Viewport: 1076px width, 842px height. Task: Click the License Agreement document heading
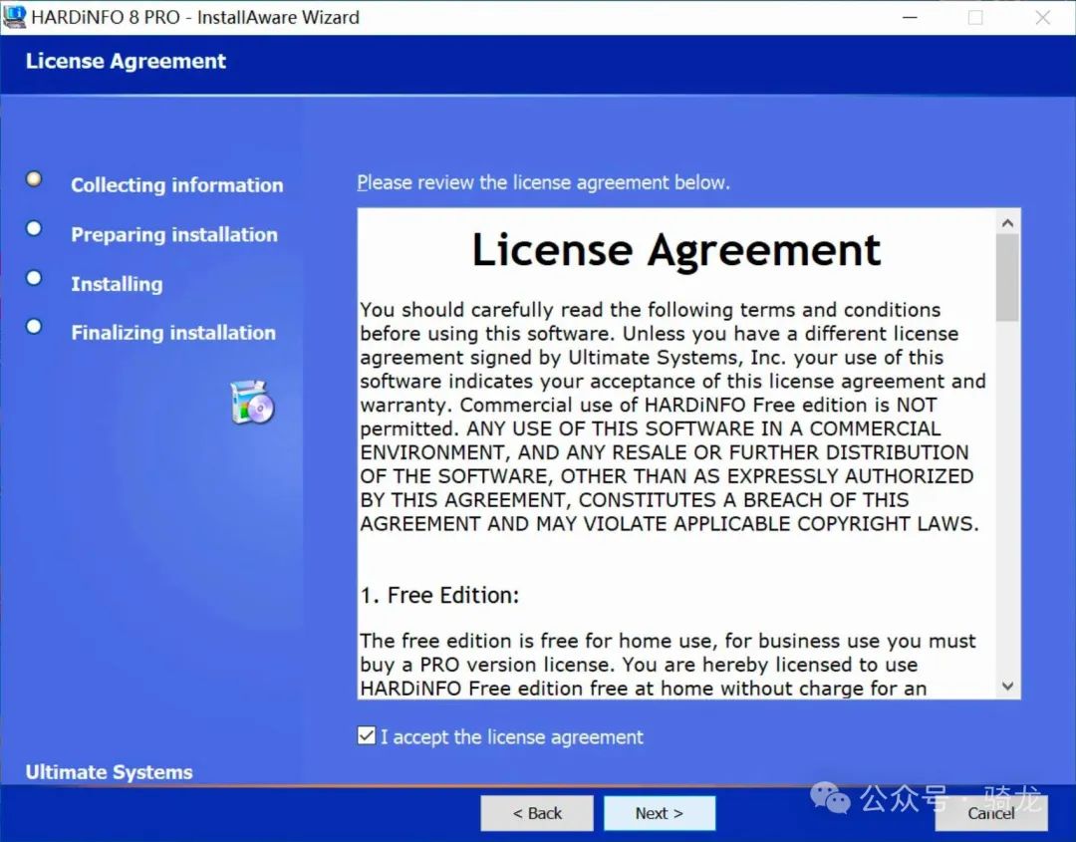pos(675,250)
